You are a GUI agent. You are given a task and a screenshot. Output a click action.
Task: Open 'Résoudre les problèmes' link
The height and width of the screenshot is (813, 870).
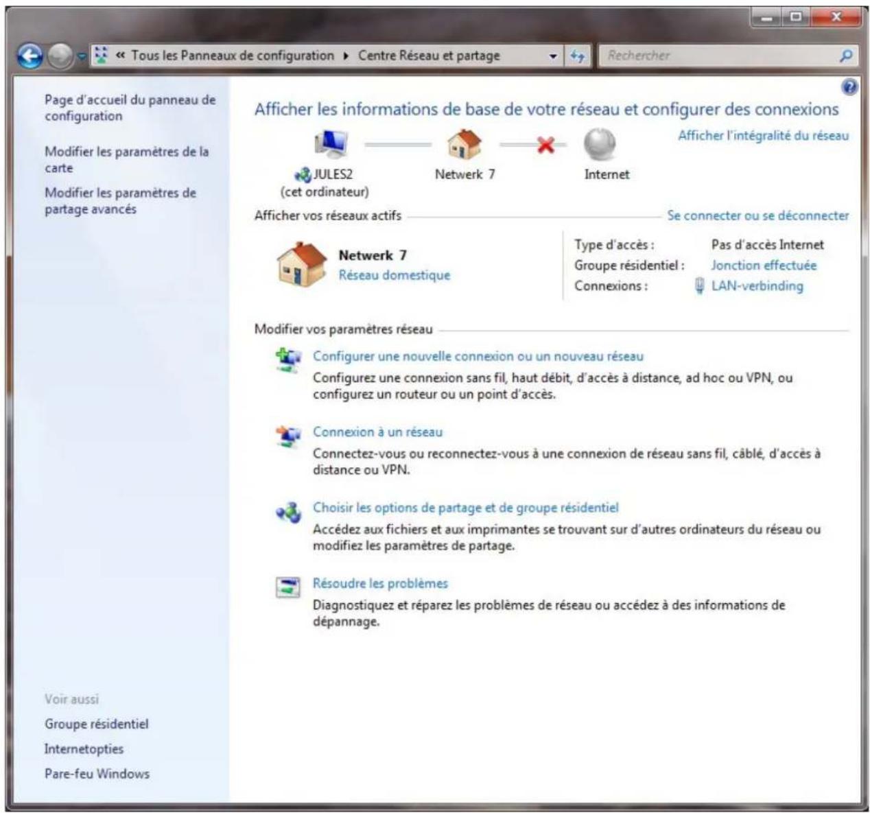[380, 583]
